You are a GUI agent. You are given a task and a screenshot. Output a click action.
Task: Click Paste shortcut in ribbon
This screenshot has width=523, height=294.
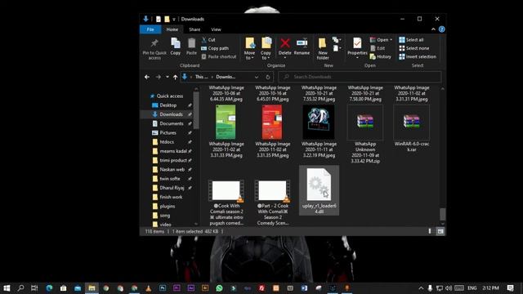click(218, 56)
